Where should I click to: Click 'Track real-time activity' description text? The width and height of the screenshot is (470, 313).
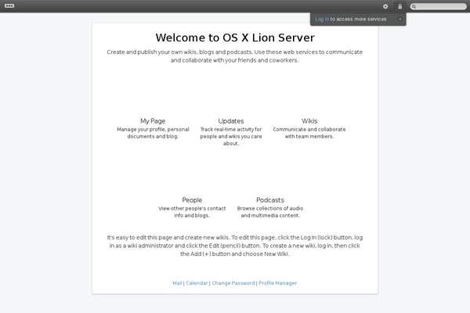tap(231, 136)
